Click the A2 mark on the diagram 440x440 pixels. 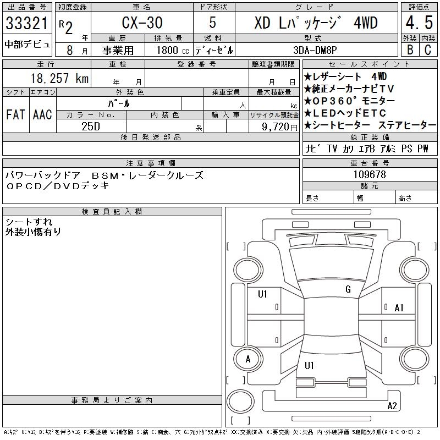pyautogui.click(x=392, y=406)
